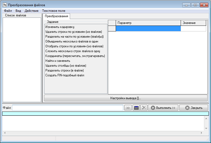Click the table grid icon button
This screenshot has height=143, width=211.
coord(136,108)
